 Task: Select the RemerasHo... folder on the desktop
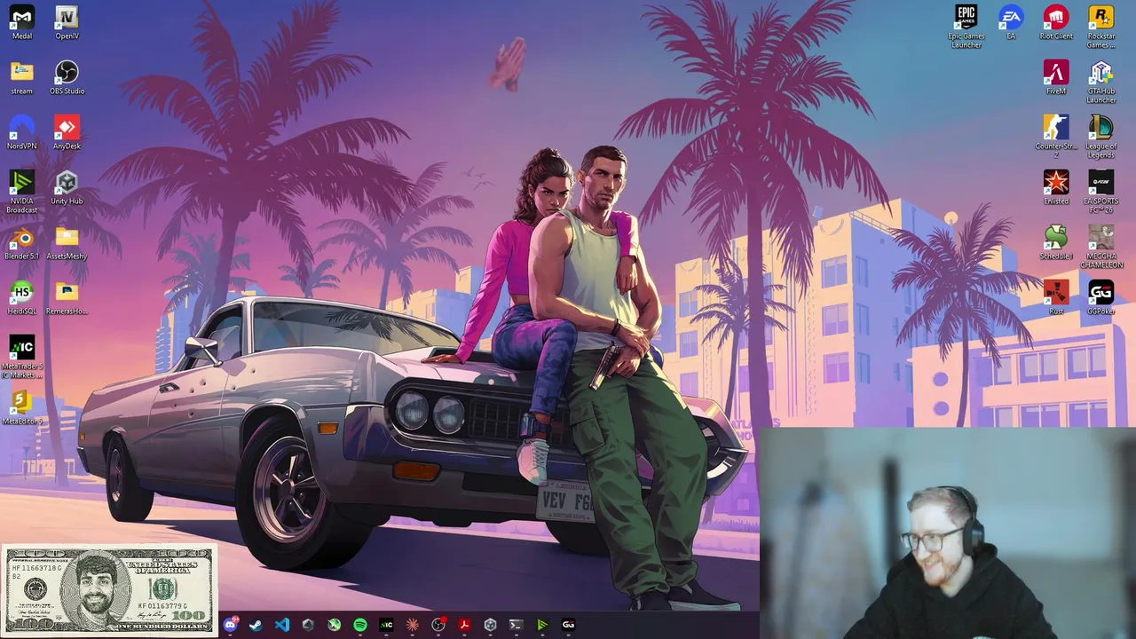tap(67, 298)
